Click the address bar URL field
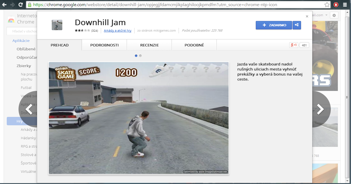This screenshot has width=351, height=184. pyautogui.click(x=168, y=5)
